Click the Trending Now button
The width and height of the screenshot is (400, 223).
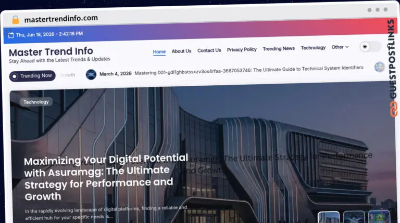pos(32,76)
